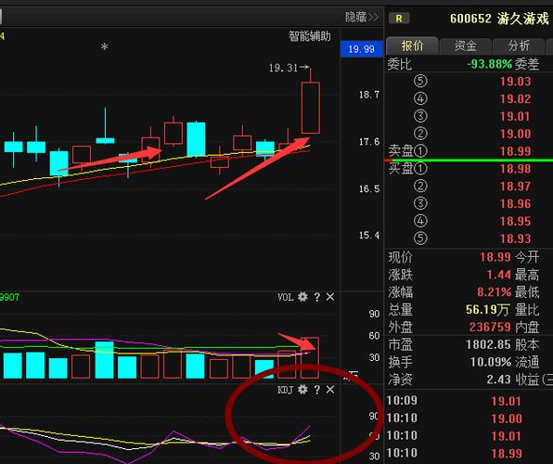
Task: Click the 19.31 high price label on chart
Action: click(283, 68)
